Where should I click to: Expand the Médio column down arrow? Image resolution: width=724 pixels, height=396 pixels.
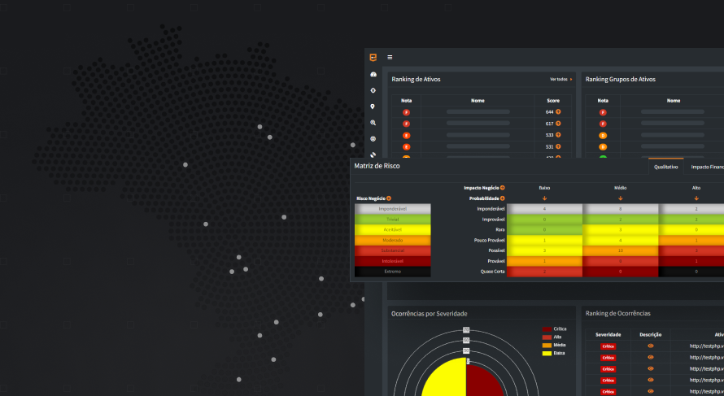620,198
